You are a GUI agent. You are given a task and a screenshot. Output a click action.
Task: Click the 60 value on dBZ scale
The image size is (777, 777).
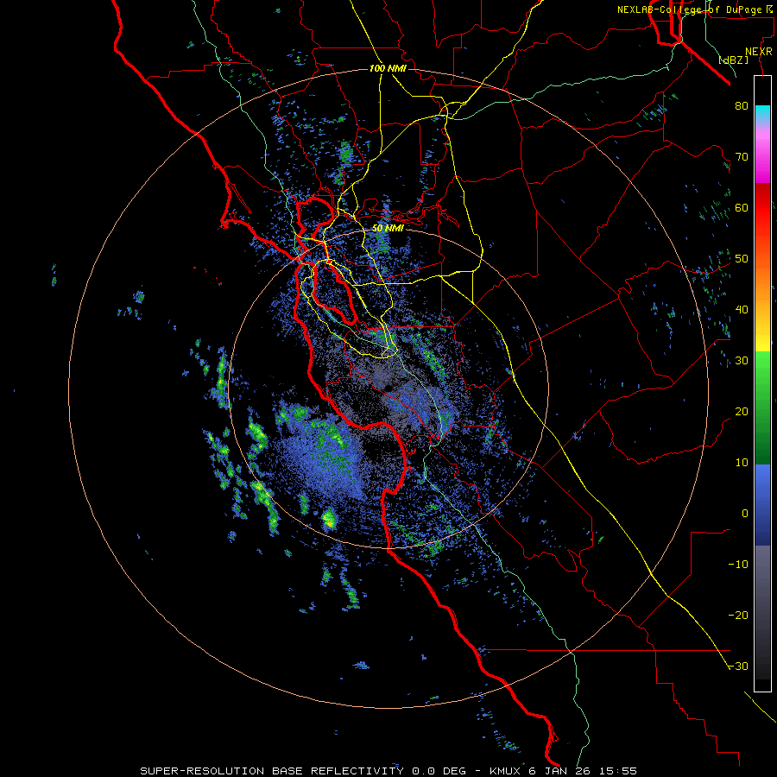click(x=742, y=208)
